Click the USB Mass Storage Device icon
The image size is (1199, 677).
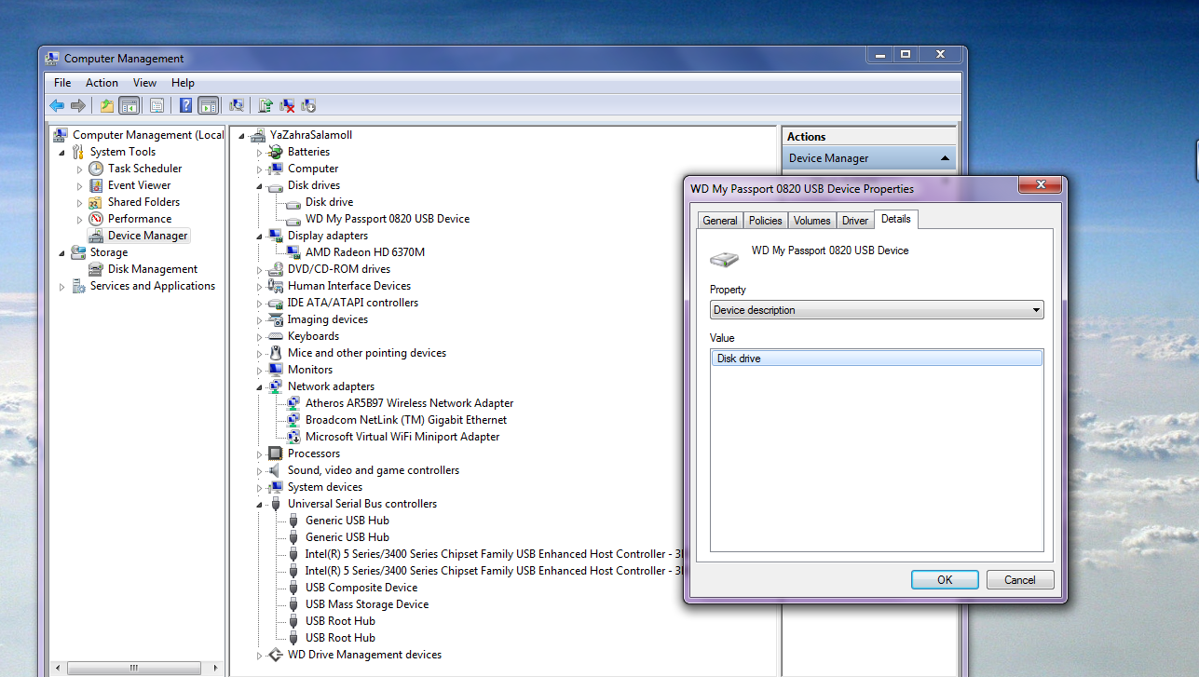pos(293,604)
